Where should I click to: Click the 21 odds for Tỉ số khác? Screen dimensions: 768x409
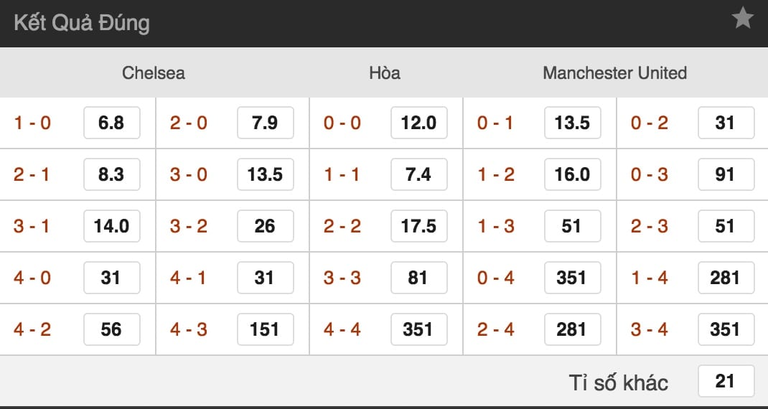(x=726, y=381)
